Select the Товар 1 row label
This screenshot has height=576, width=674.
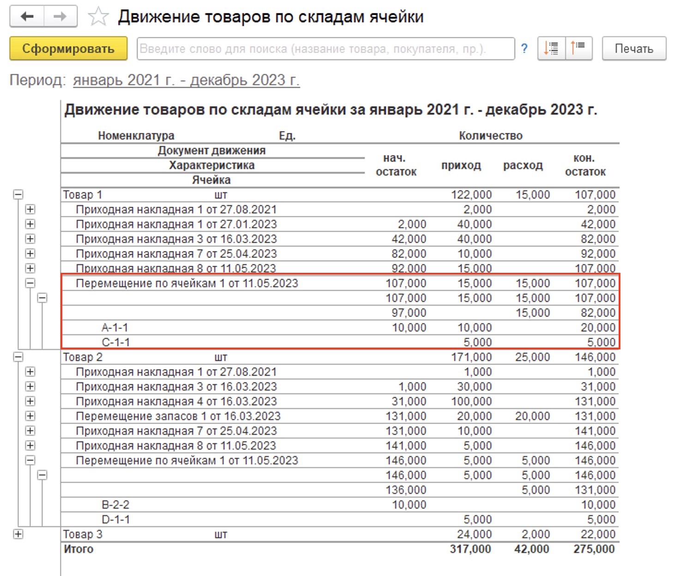pyautogui.click(x=82, y=195)
